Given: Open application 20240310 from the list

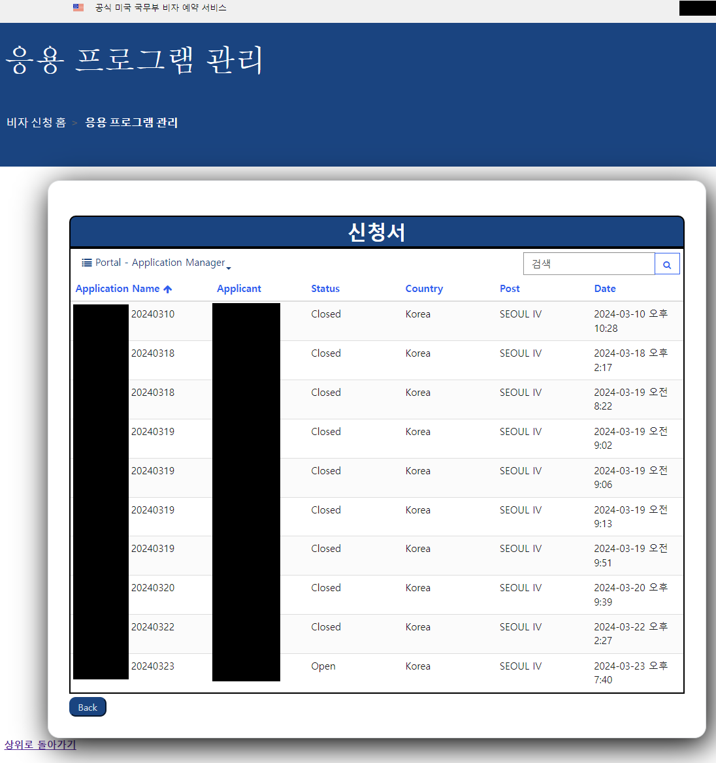Looking at the screenshot, I should (x=152, y=314).
